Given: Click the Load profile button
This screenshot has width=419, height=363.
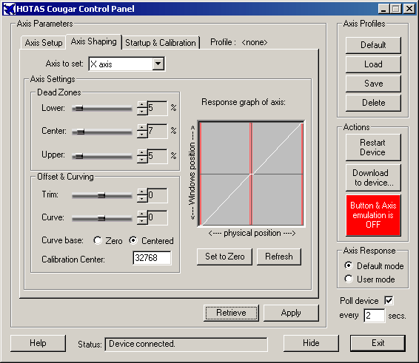Looking at the screenshot, I should point(373,64).
